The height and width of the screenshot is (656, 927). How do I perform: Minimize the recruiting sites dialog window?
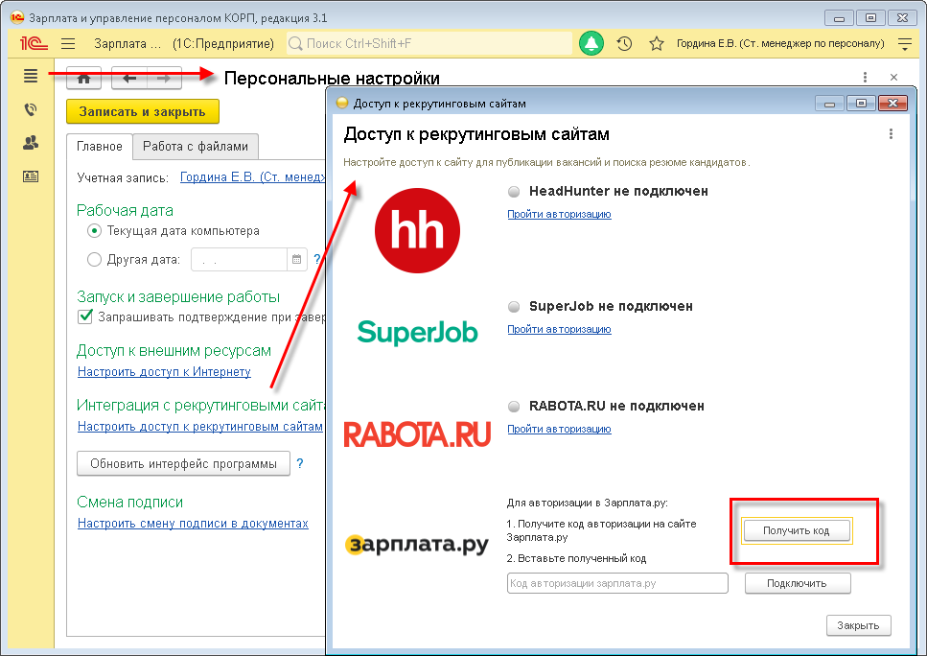pos(829,104)
